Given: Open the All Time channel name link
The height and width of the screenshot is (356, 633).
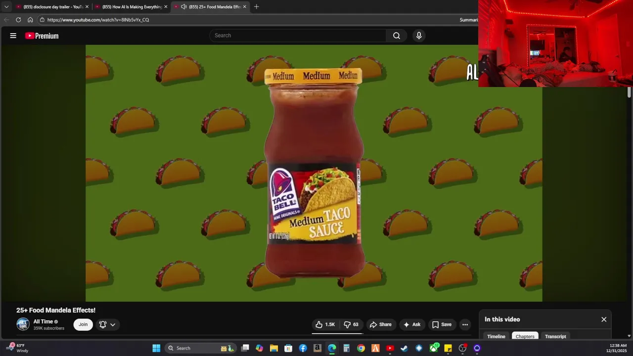Looking at the screenshot, I should [43, 321].
